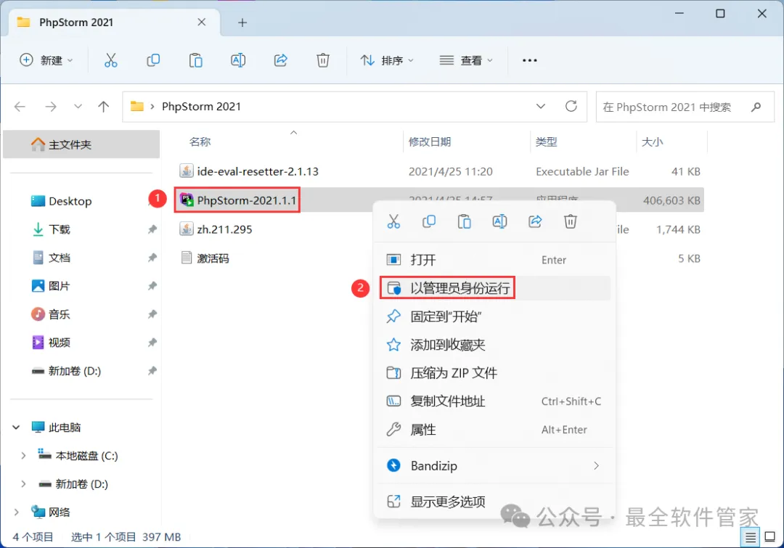This screenshot has width=784, height=548.
Task: Sort by the 修改日期 column header
Action: coord(430,142)
